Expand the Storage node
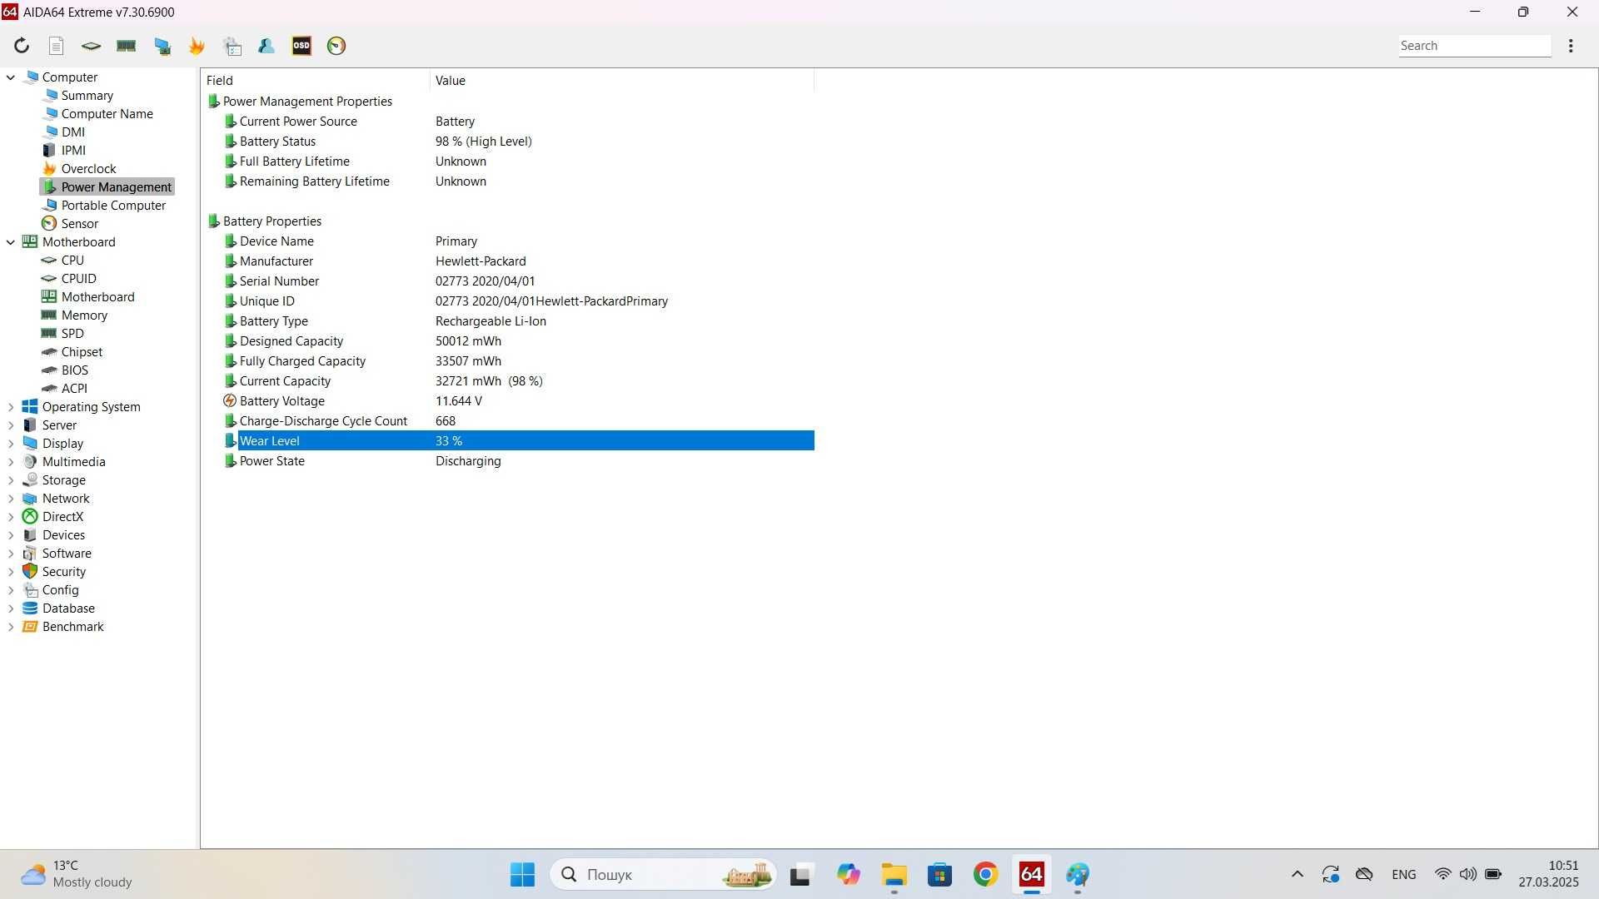The height and width of the screenshot is (899, 1599). tap(11, 480)
